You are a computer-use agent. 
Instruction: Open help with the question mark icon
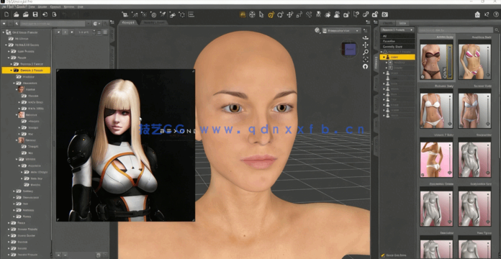(496, 14)
